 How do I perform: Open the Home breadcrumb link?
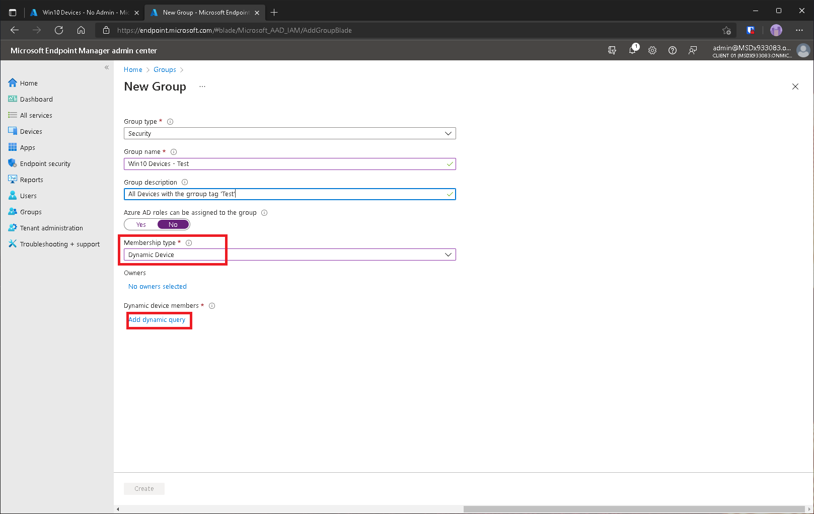[133, 69]
